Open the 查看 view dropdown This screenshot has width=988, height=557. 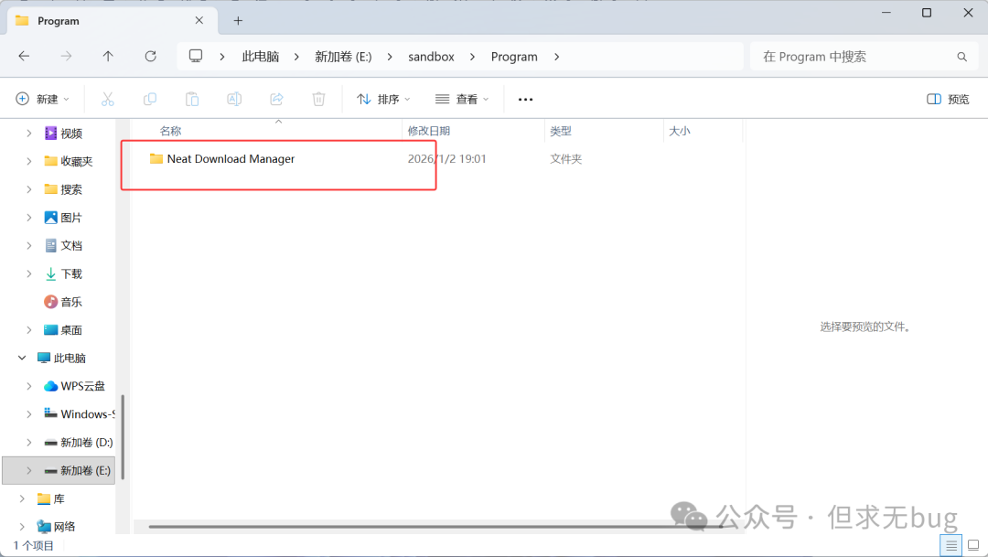point(462,99)
